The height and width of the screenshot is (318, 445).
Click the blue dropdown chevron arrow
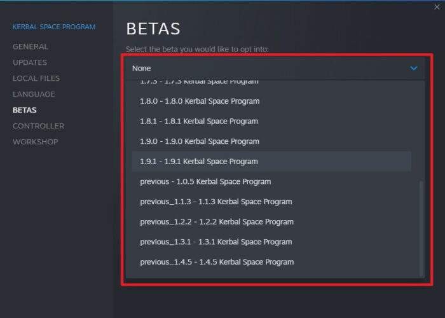pos(413,69)
